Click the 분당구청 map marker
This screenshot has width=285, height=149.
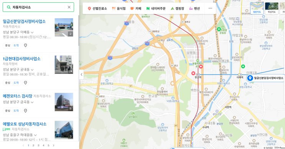point(217,111)
